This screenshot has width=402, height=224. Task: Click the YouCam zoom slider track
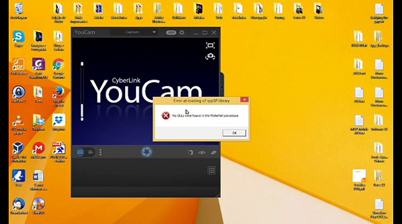[82, 91]
